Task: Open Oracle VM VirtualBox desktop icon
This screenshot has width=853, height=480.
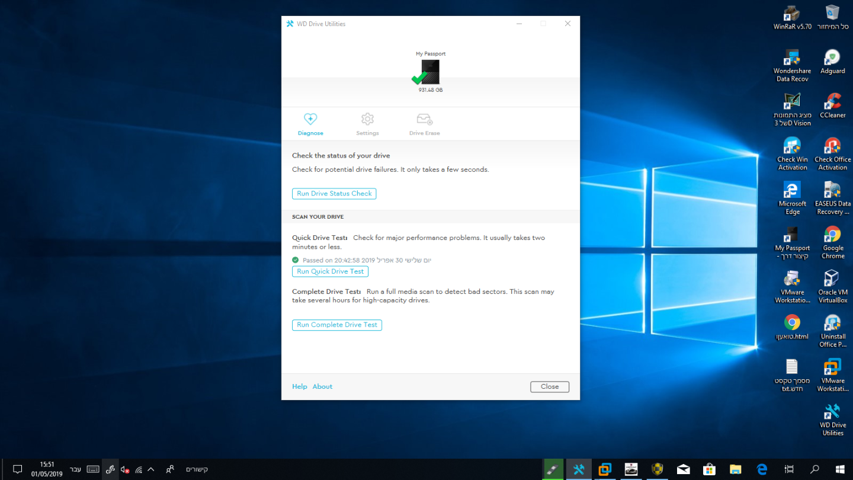Action: coord(832,287)
